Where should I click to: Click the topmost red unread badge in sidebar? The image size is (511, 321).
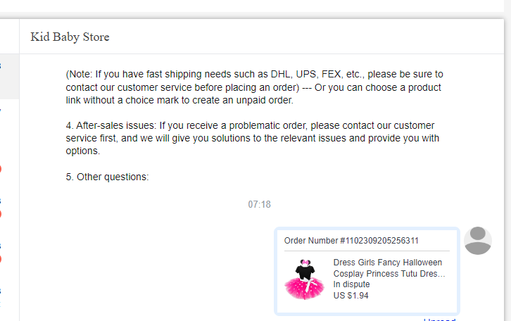(x=1, y=169)
